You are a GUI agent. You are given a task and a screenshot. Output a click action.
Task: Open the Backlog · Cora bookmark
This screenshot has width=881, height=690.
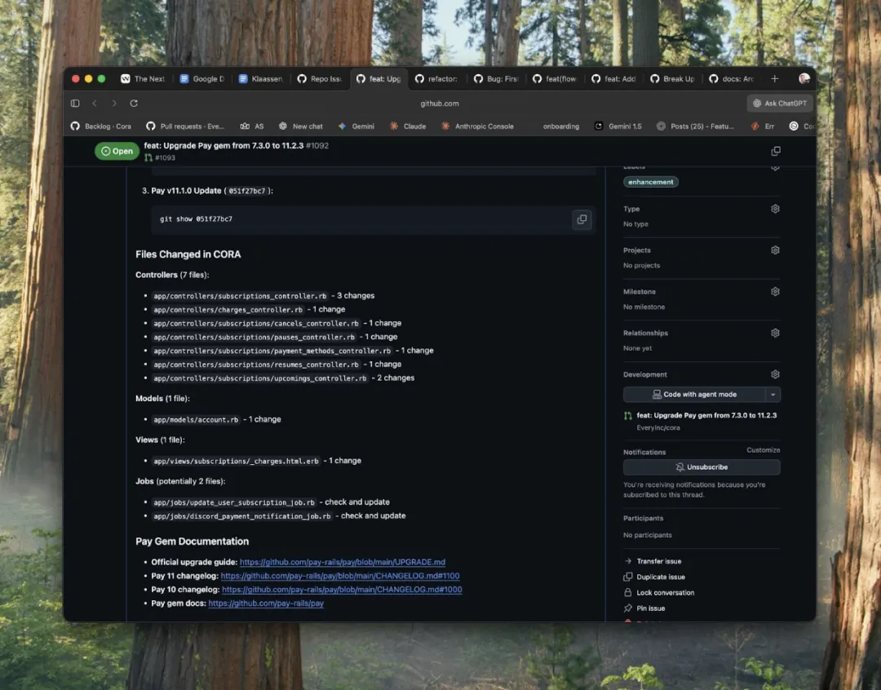(x=101, y=126)
